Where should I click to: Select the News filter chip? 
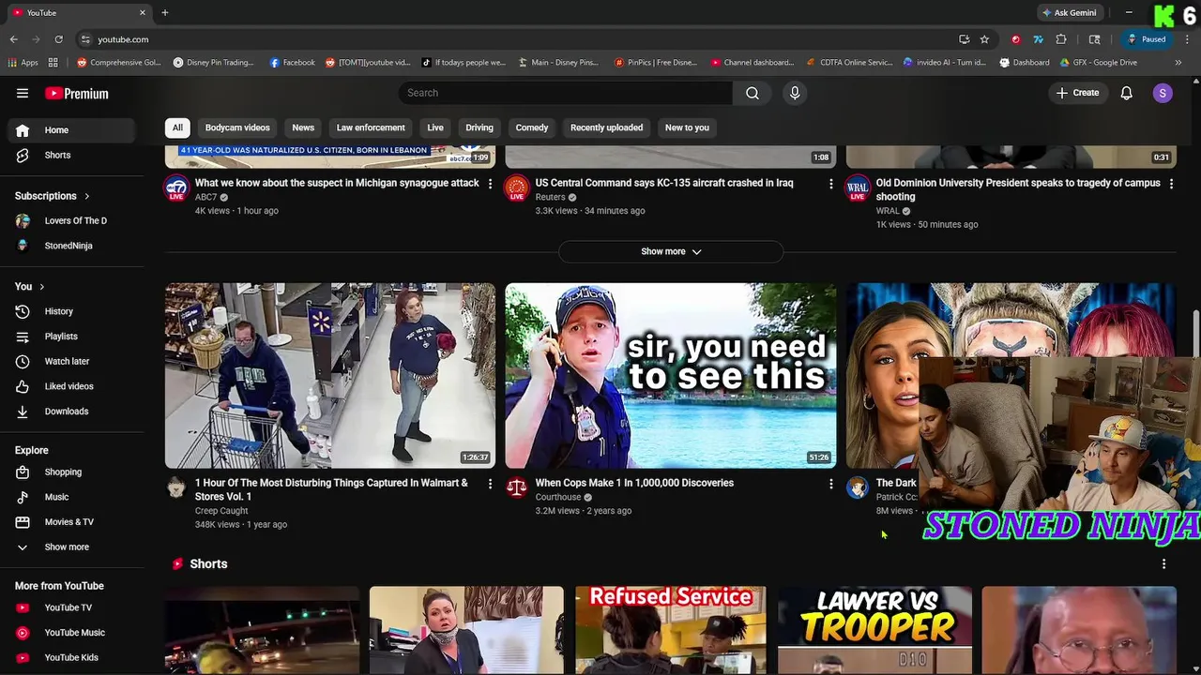[303, 127]
